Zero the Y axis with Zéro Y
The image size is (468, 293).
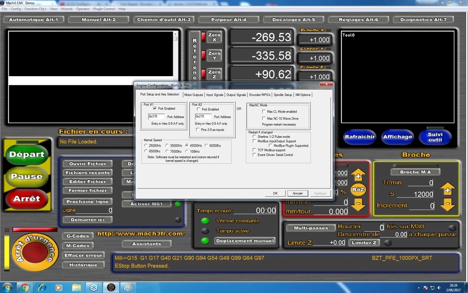click(214, 55)
